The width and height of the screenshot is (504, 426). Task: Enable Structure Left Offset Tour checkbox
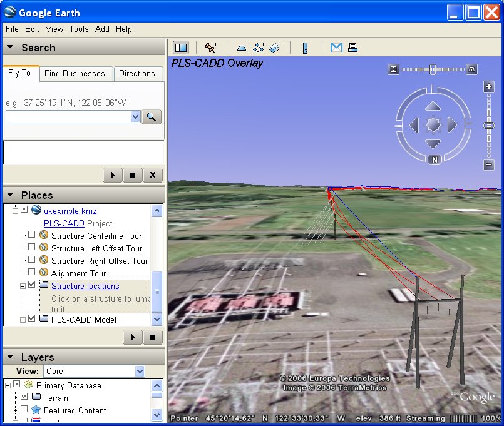click(31, 247)
